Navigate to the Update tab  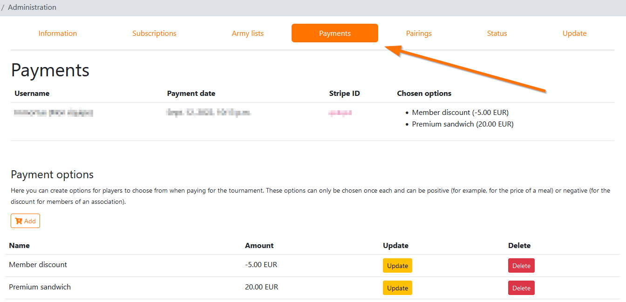tap(574, 34)
